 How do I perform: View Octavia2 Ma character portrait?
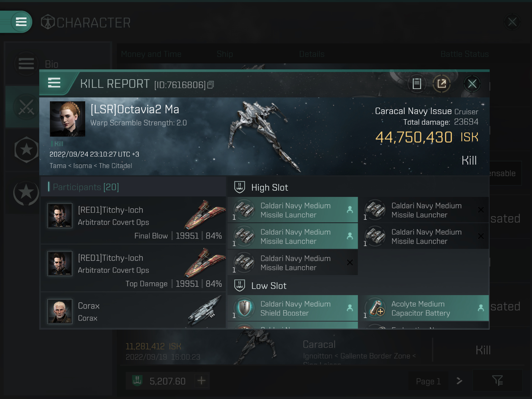click(68, 119)
